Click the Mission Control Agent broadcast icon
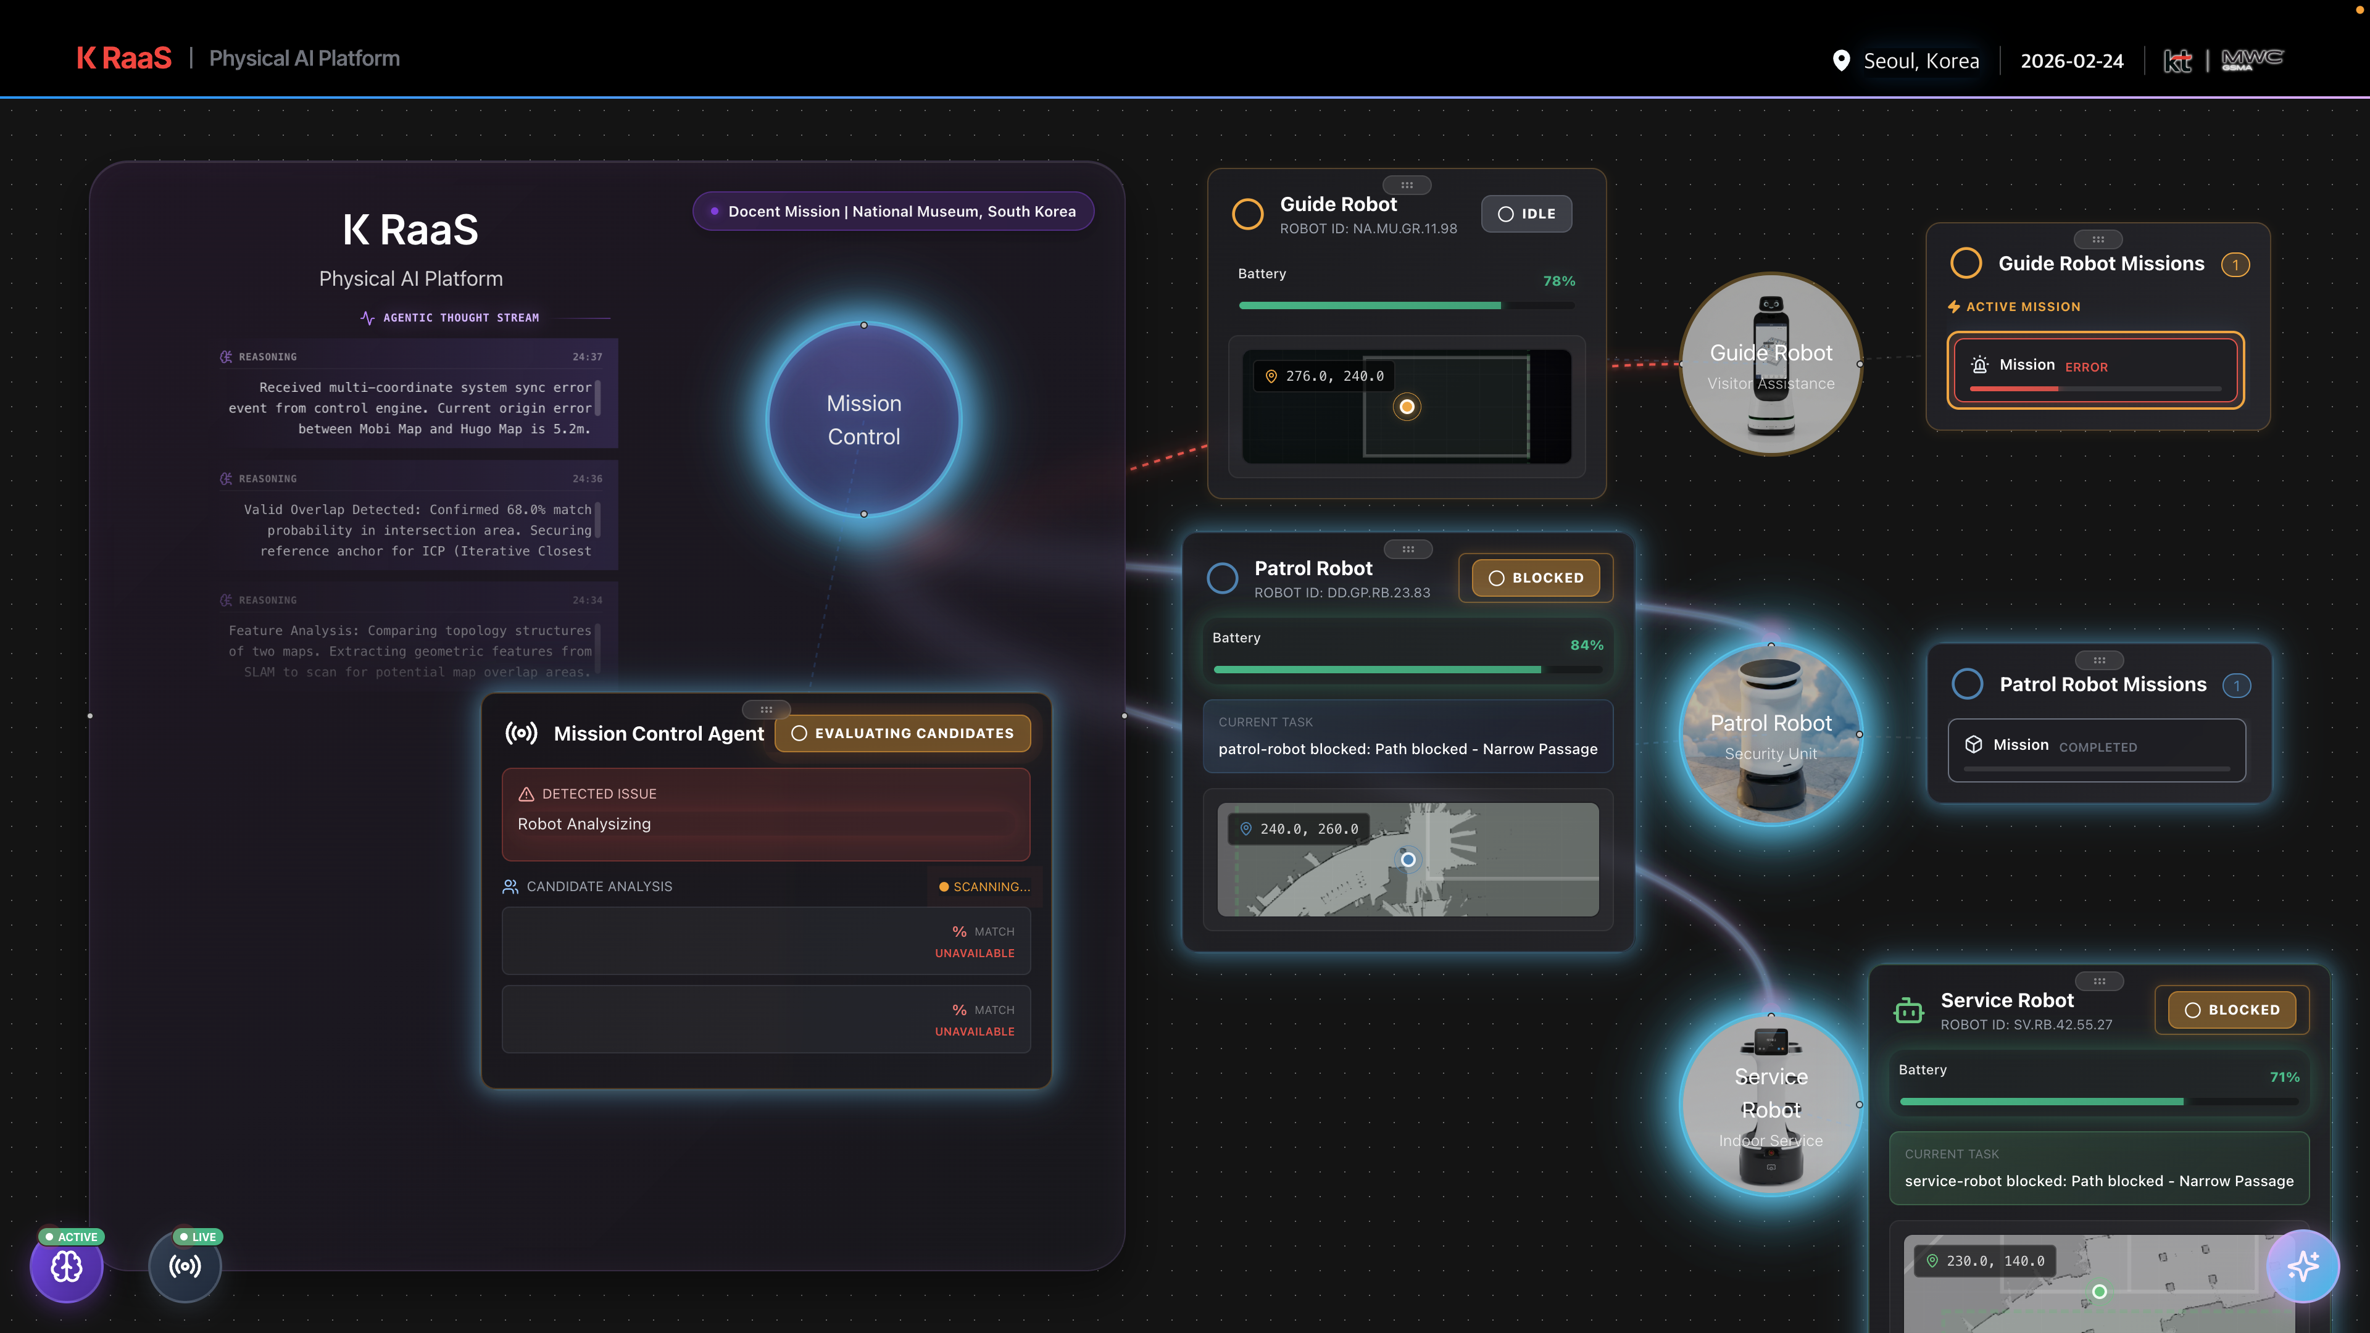2370x1333 pixels. click(x=521, y=733)
